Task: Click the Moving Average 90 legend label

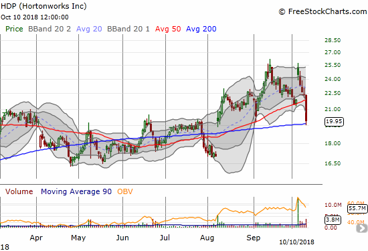Action: pyautogui.click(x=76, y=191)
